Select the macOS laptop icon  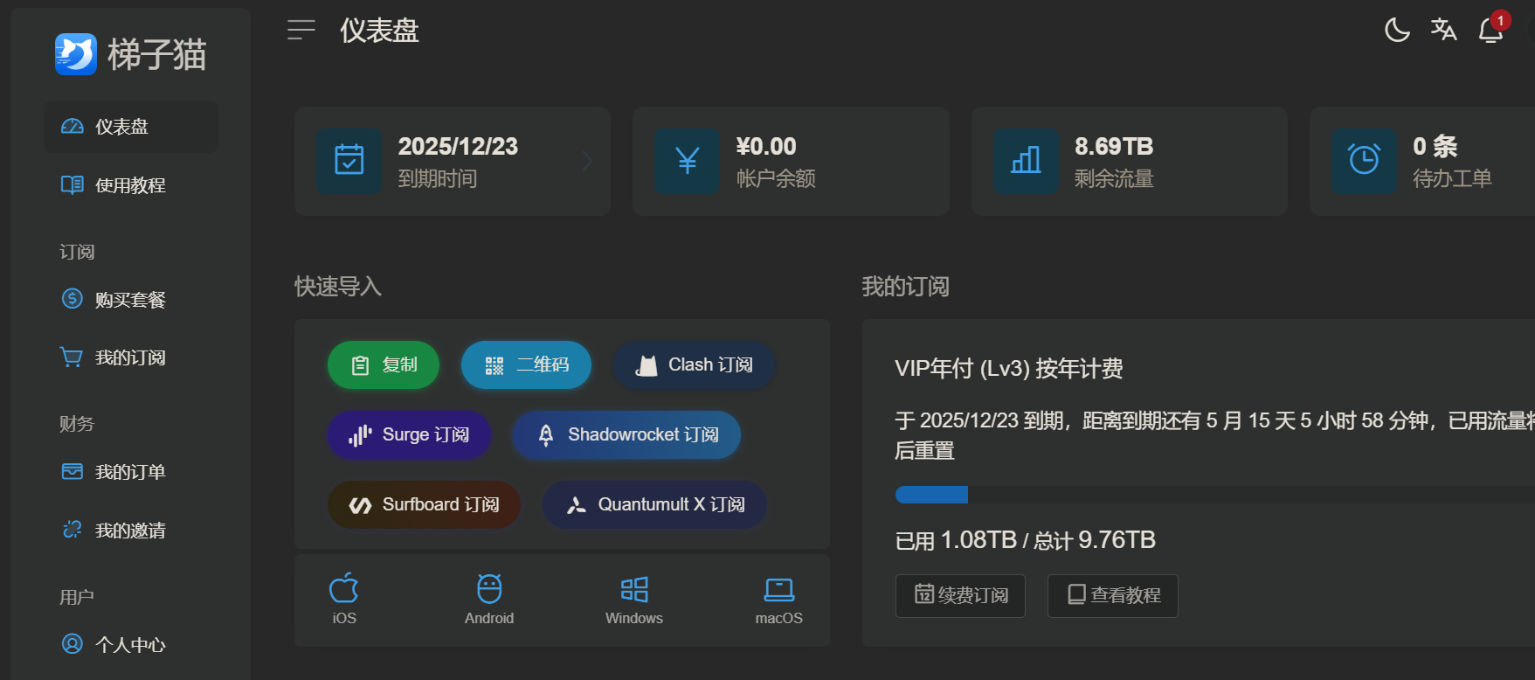pyautogui.click(x=779, y=590)
